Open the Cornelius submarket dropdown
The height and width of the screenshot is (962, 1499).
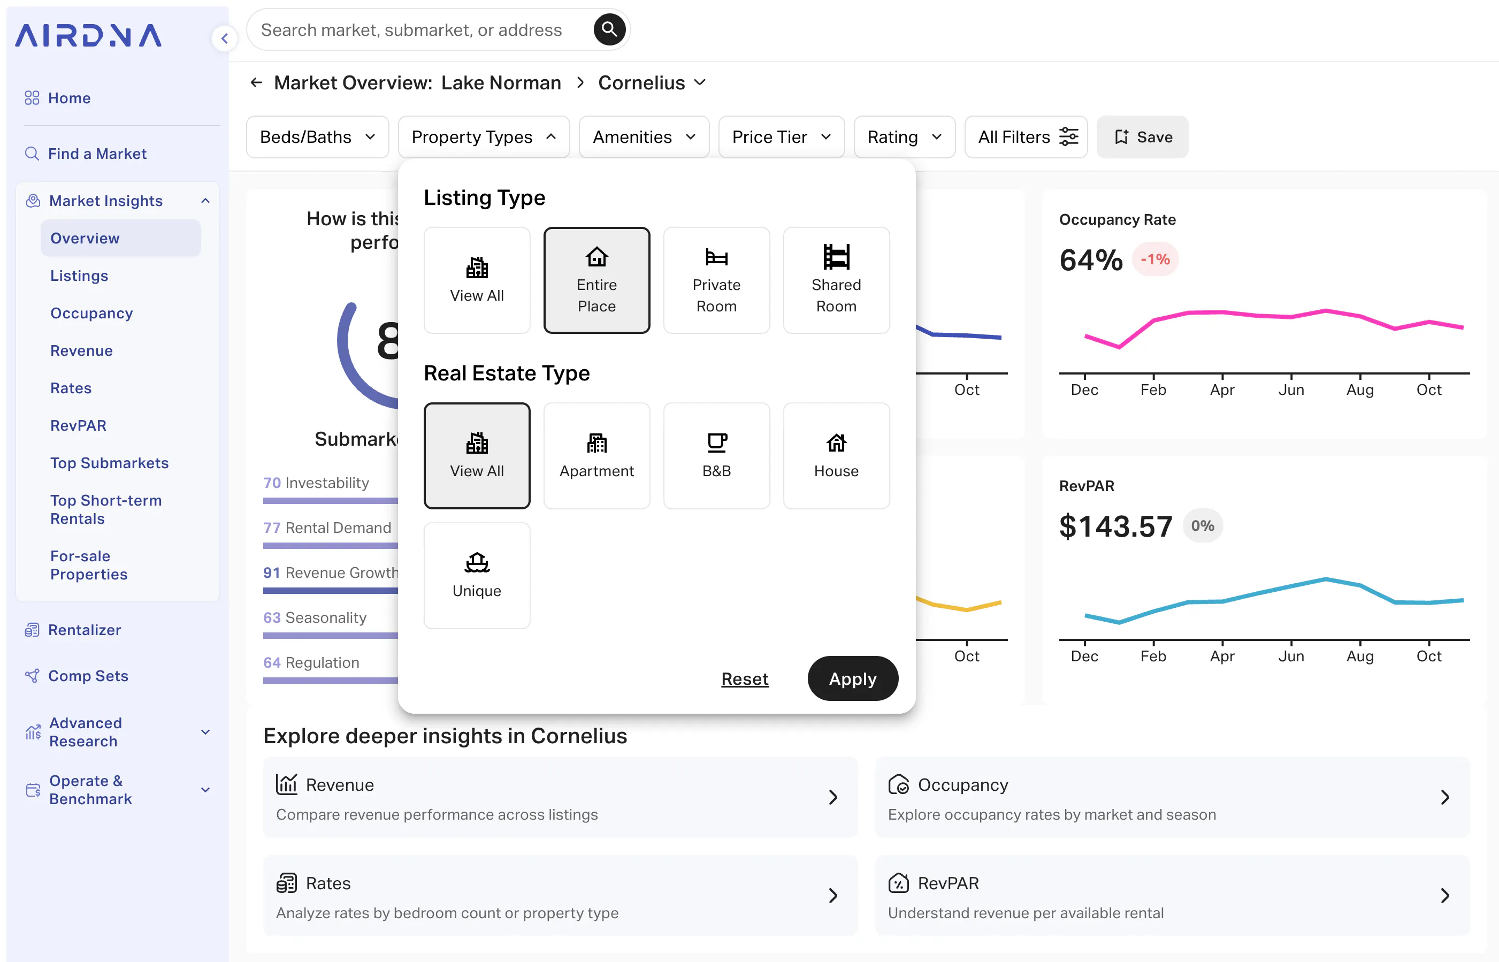pos(652,82)
